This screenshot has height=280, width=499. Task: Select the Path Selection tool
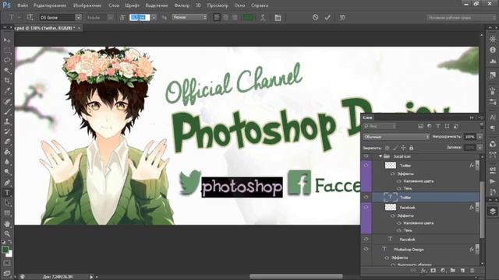7,203
